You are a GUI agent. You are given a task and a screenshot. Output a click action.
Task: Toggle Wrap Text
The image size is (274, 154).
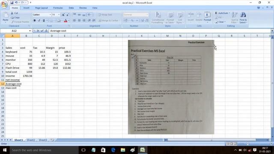105,15
